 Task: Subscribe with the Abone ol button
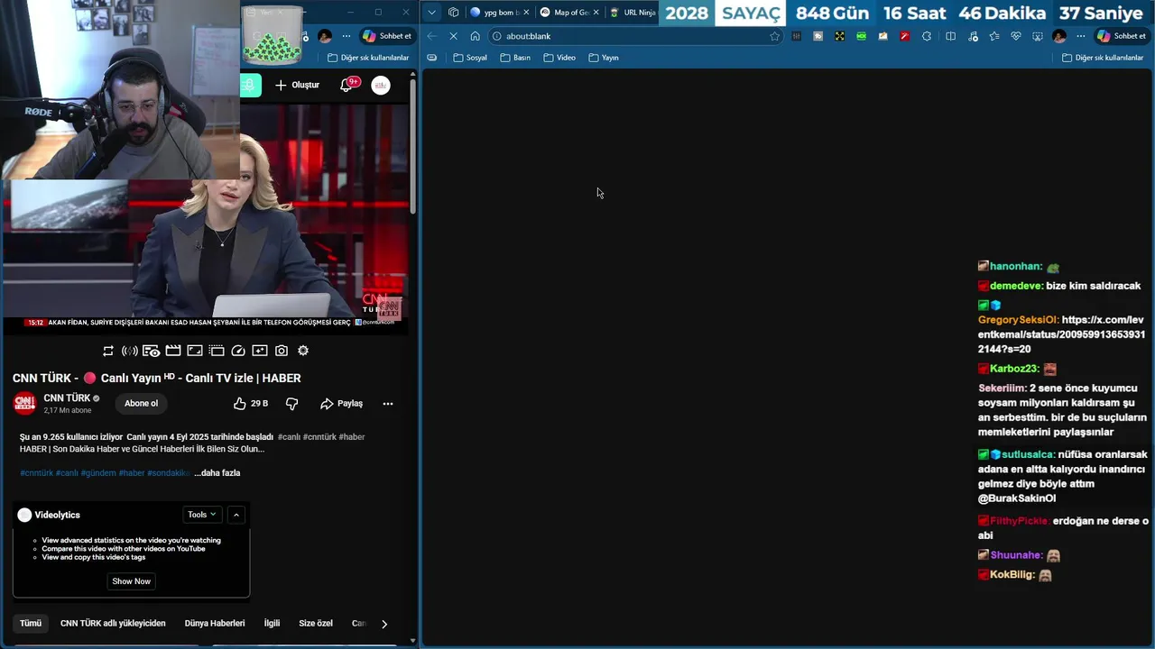click(x=141, y=404)
